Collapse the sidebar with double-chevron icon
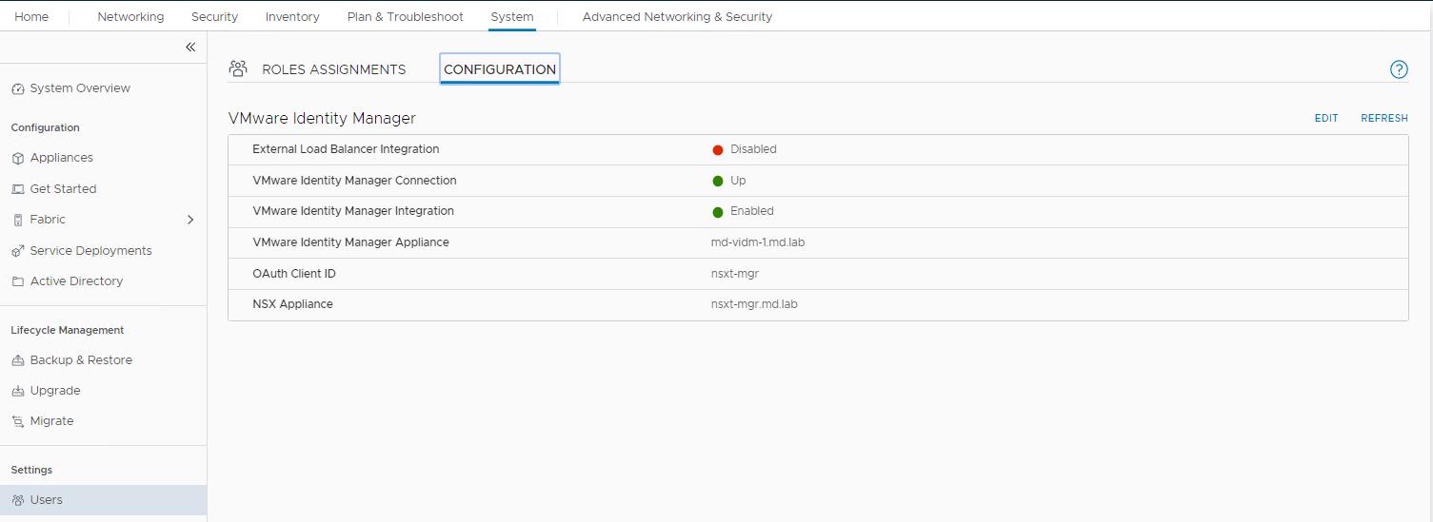 click(190, 47)
